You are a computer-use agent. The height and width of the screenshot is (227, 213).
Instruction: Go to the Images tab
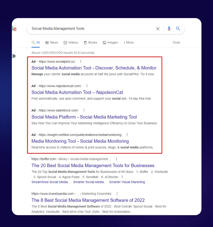pos(110,42)
